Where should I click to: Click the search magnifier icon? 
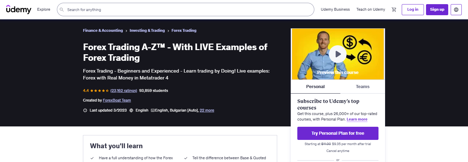tap(62, 10)
